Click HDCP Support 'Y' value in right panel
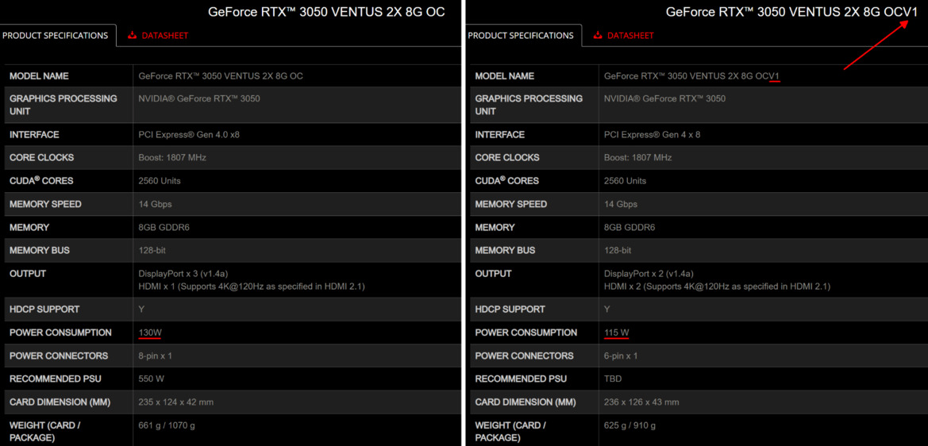Viewport: 928px width, 446px height. pos(607,310)
